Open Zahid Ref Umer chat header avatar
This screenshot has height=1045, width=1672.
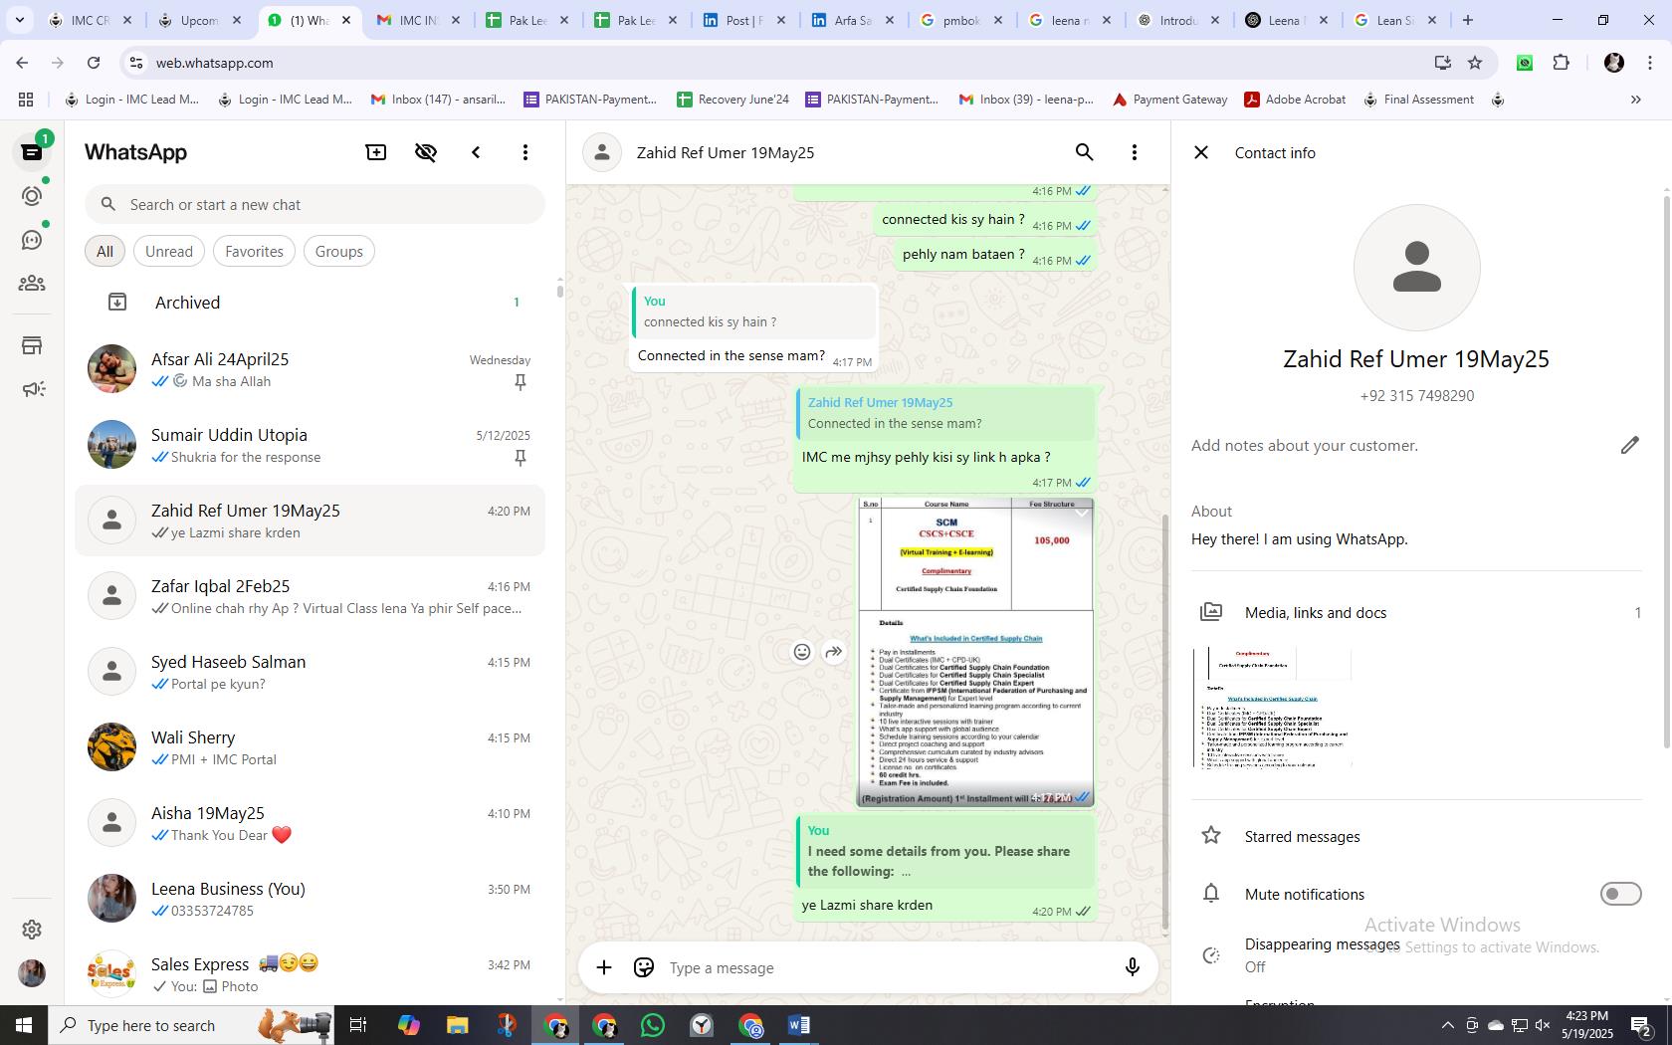(602, 152)
